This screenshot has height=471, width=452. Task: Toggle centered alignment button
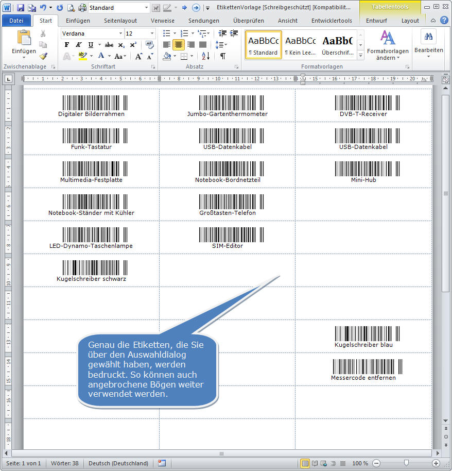click(179, 45)
